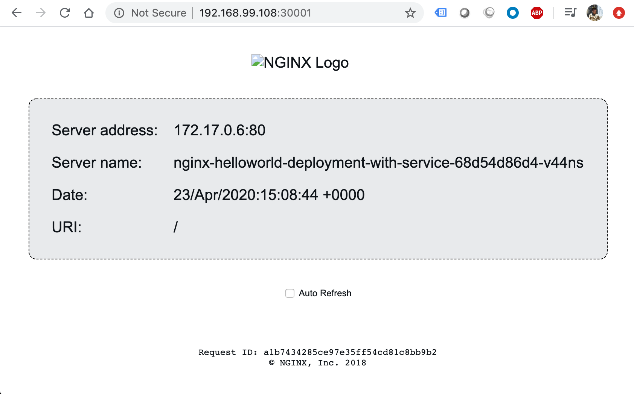Click the URI value slash
634x394 pixels.
pos(175,227)
